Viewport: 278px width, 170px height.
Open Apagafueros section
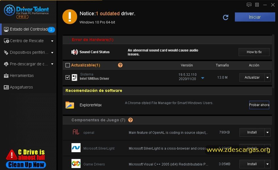(x=28, y=87)
